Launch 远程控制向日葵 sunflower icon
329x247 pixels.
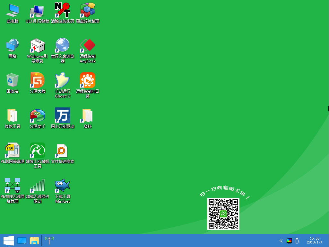click(x=88, y=80)
